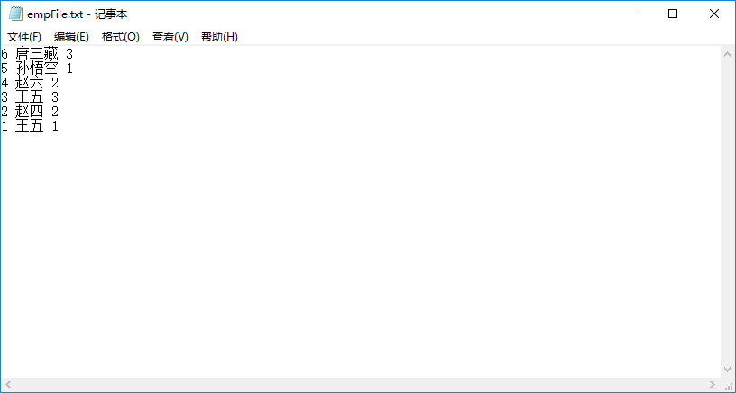Viewport: 736px width, 393px height.
Task: Open the 查看(V) menu
Action: coord(170,37)
